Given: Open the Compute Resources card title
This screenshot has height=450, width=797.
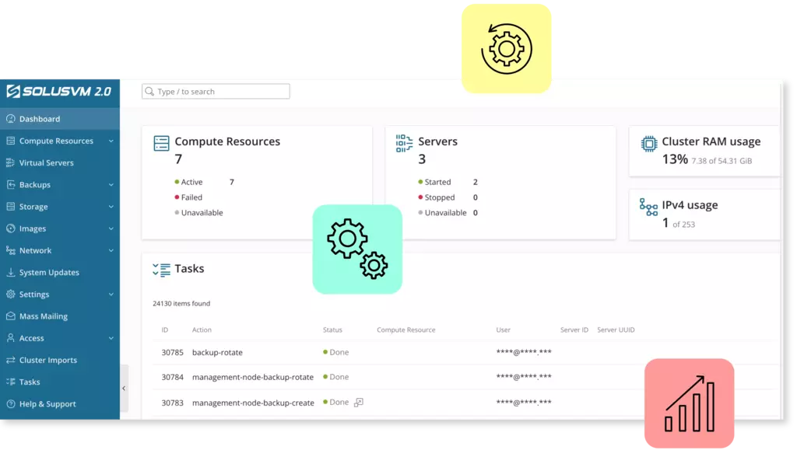Looking at the screenshot, I should click(x=227, y=141).
